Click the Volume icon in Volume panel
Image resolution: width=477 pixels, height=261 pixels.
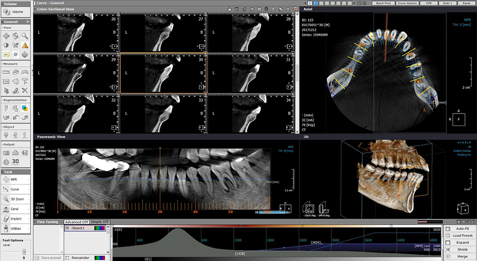click(6, 11)
